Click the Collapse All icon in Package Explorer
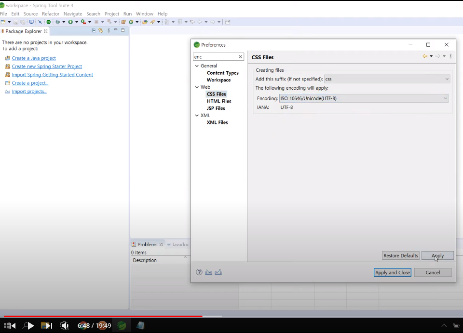Screen dimensions: 463x333 (94, 30)
